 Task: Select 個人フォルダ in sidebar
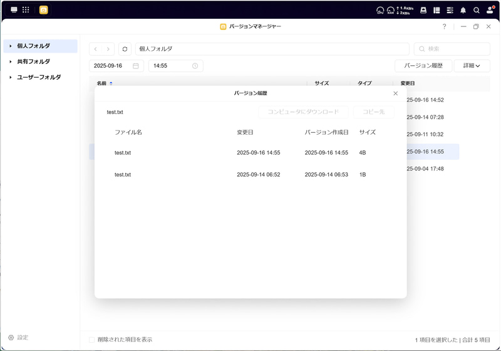point(40,46)
